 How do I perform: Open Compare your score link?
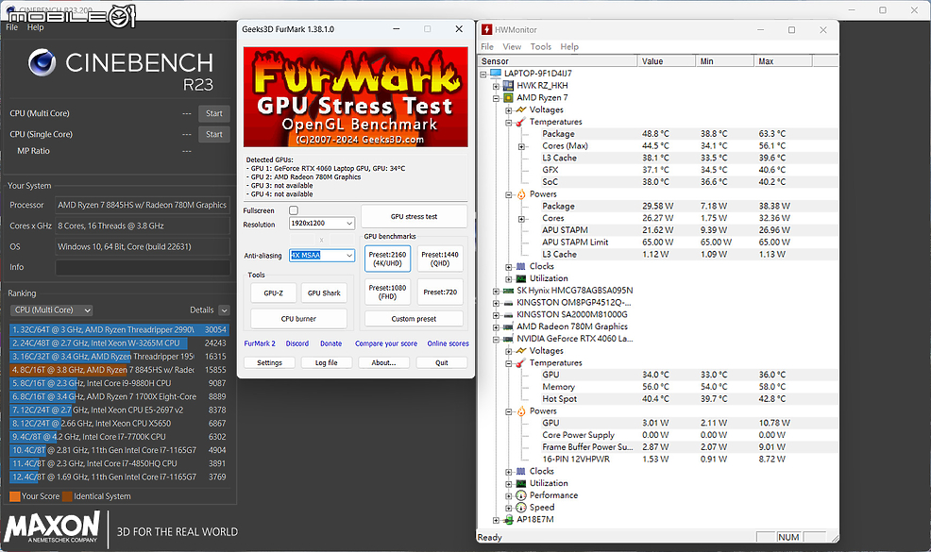click(386, 343)
